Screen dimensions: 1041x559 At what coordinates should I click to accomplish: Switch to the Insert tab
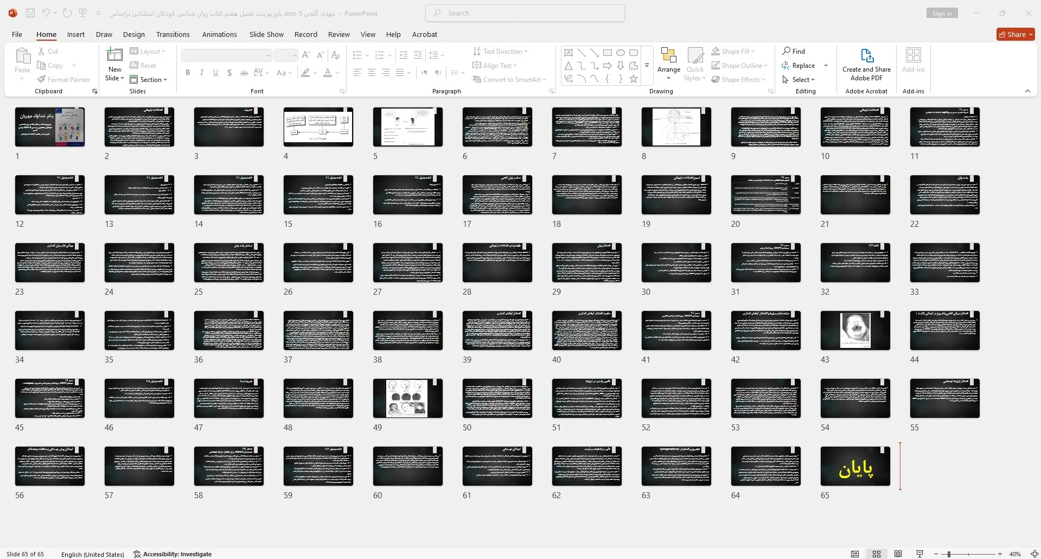tap(76, 34)
